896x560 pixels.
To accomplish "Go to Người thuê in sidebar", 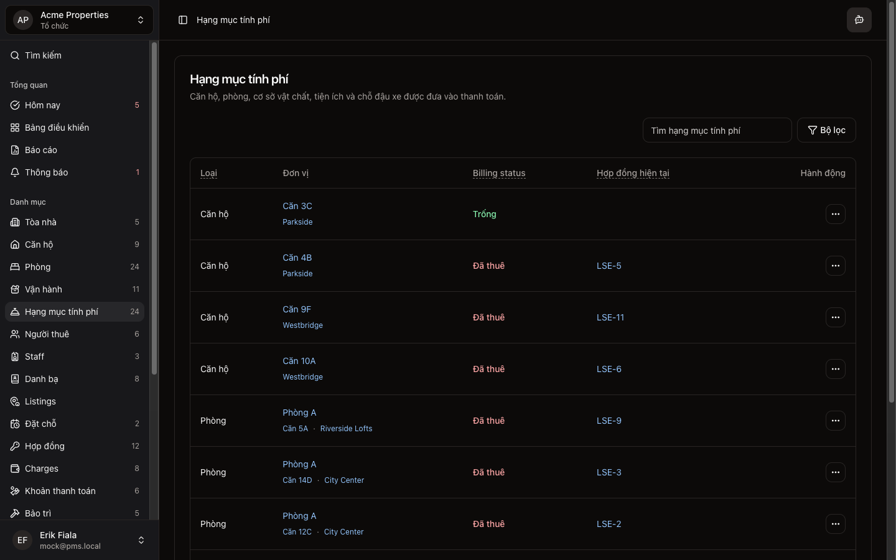I will coord(47,334).
